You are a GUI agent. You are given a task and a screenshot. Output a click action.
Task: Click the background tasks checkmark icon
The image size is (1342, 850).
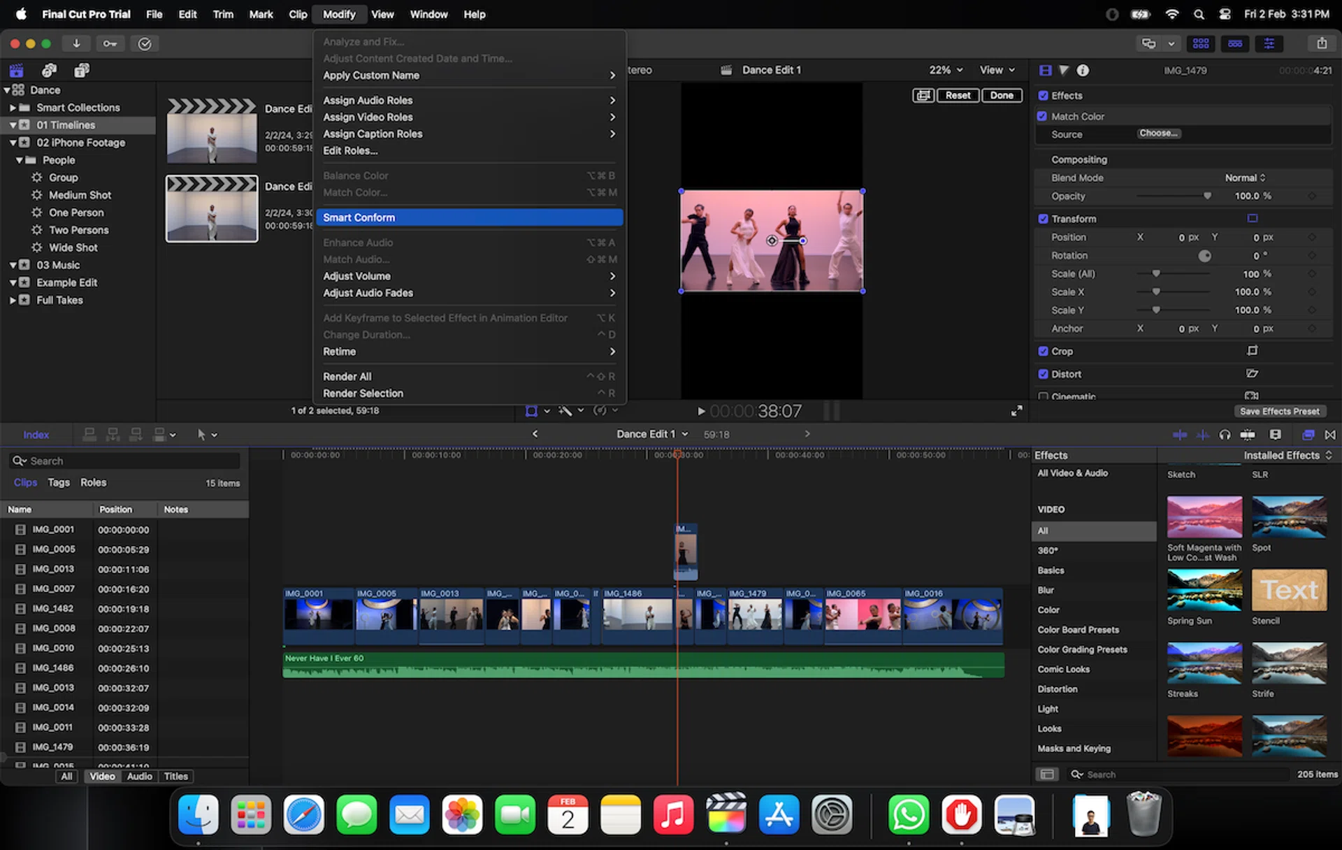click(x=145, y=43)
